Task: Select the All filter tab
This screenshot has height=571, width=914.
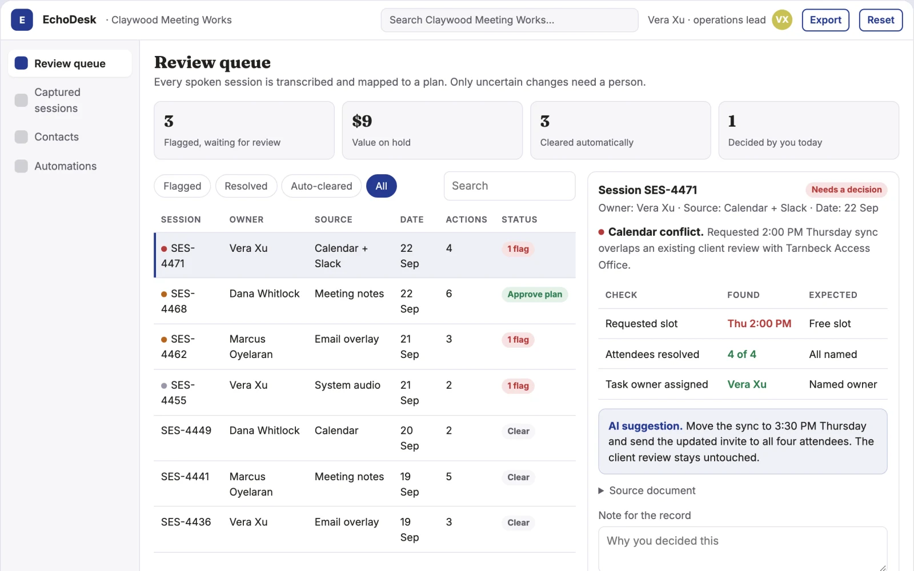Action: [381, 186]
